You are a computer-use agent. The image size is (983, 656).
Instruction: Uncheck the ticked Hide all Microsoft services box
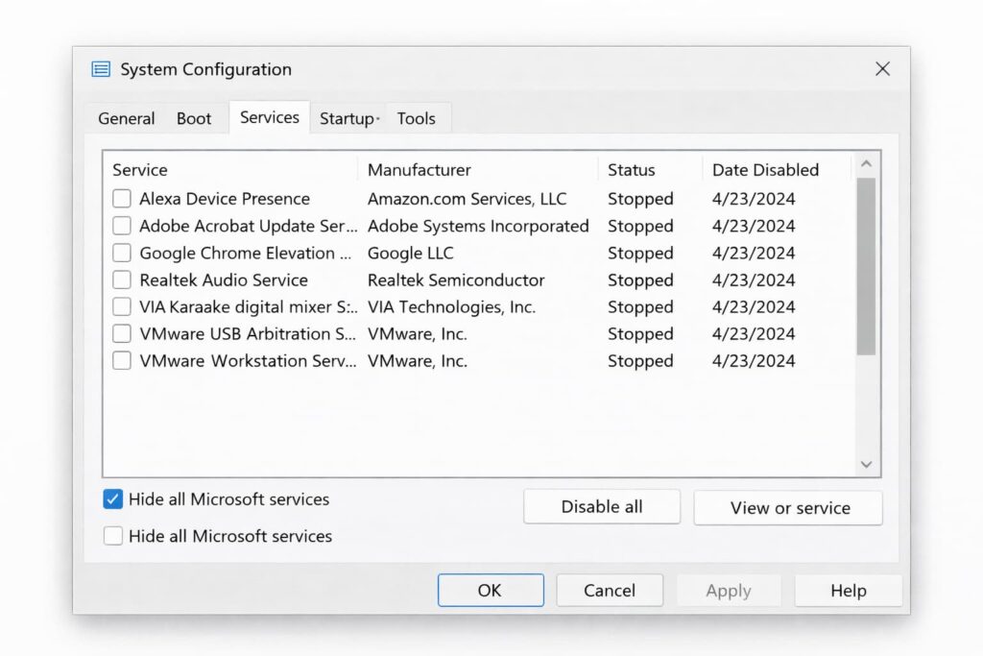coord(113,499)
